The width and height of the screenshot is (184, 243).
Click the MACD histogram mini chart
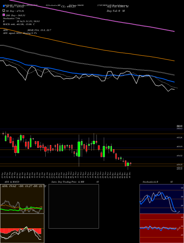pyautogui.click(x=22, y=228)
